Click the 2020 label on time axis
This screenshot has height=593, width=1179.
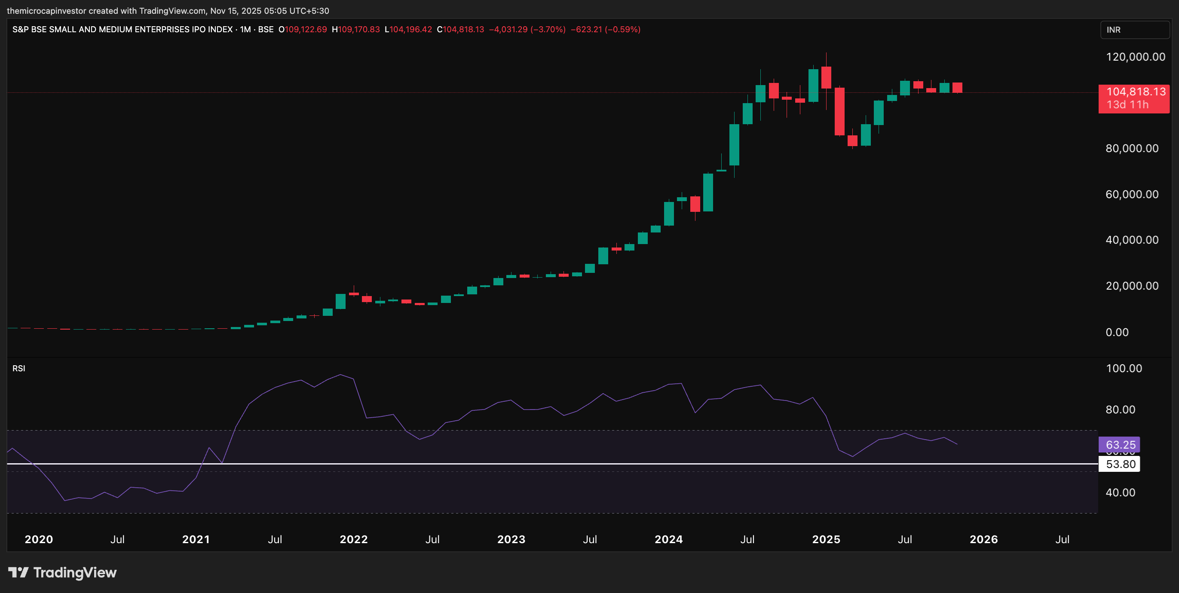click(39, 539)
